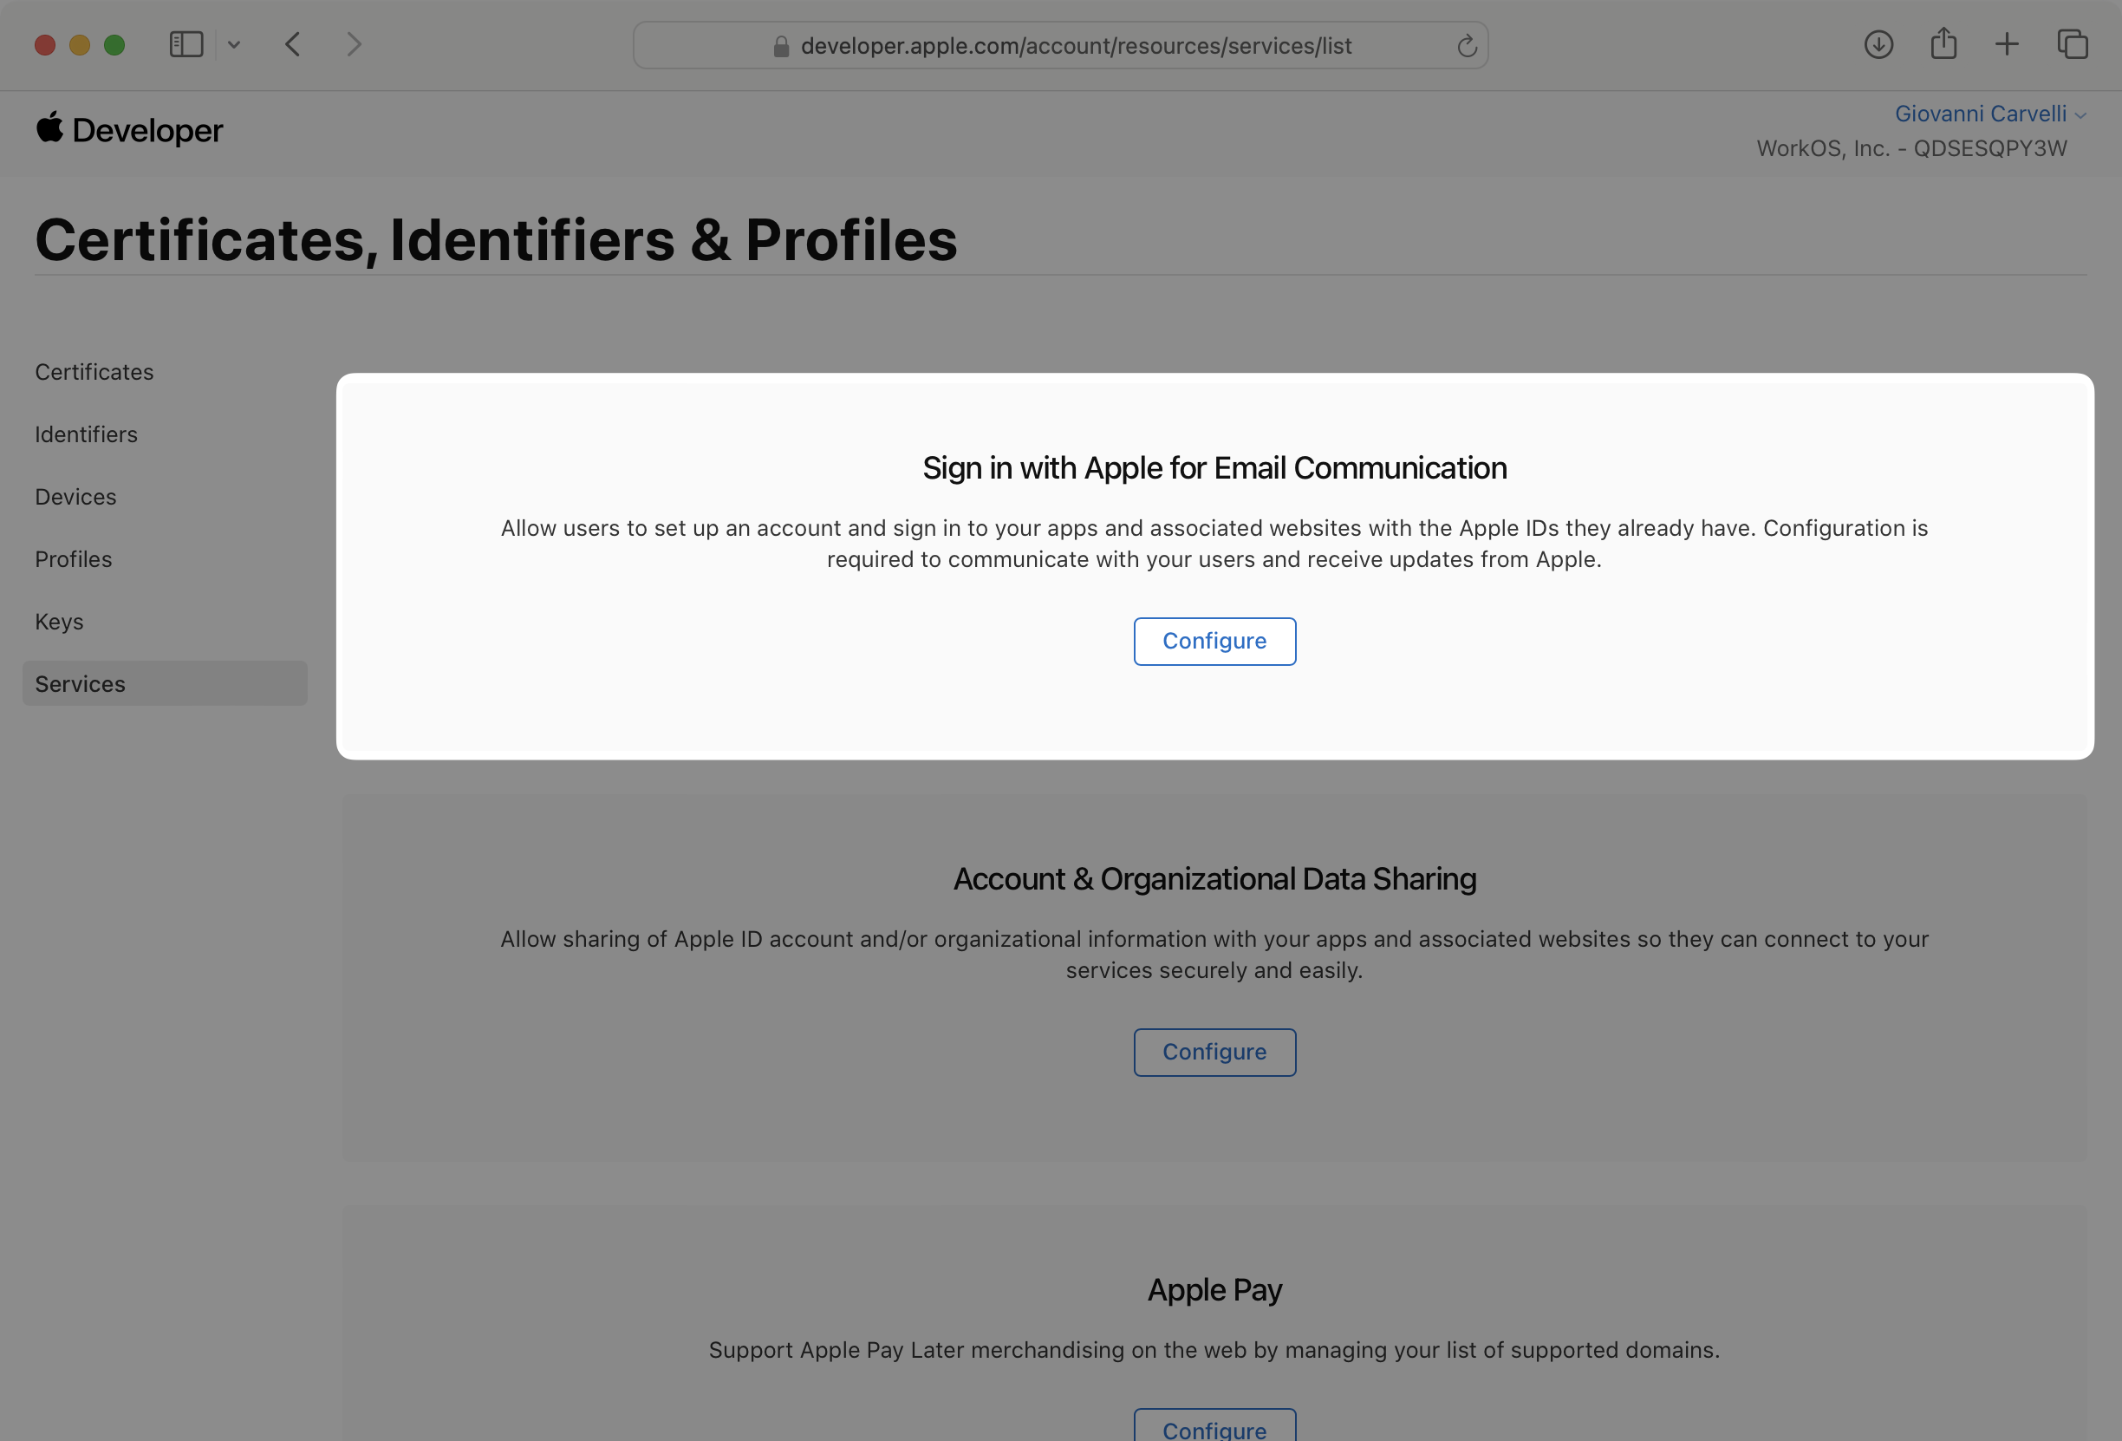The width and height of the screenshot is (2122, 1441).
Task: Toggle the Safari sidebar icon
Action: (x=186, y=44)
